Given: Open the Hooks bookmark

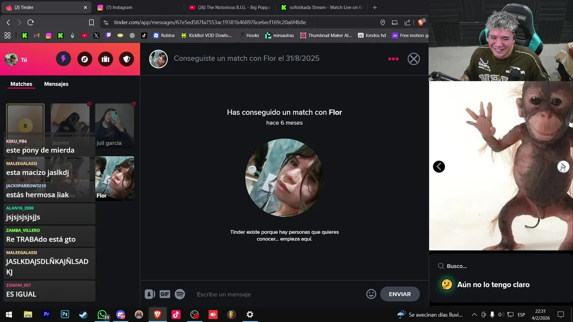Looking at the screenshot, I should [x=248, y=35].
